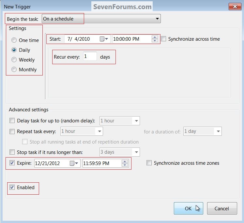Click the Recur every days input box
Screen dimensions: 244x223
pyautogui.click(x=90, y=56)
